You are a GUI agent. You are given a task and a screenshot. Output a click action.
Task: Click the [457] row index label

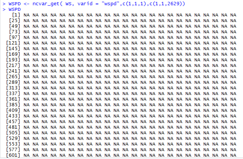coord(13,122)
